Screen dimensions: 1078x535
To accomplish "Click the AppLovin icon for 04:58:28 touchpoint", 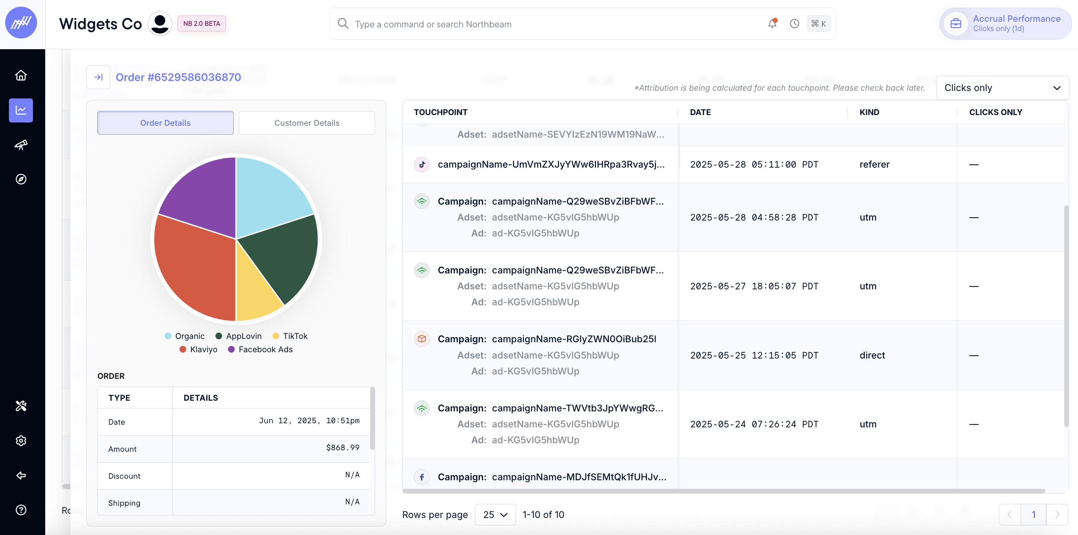I will 422,201.
